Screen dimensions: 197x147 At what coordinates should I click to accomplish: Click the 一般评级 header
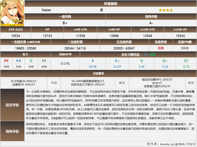coord(65,16)
